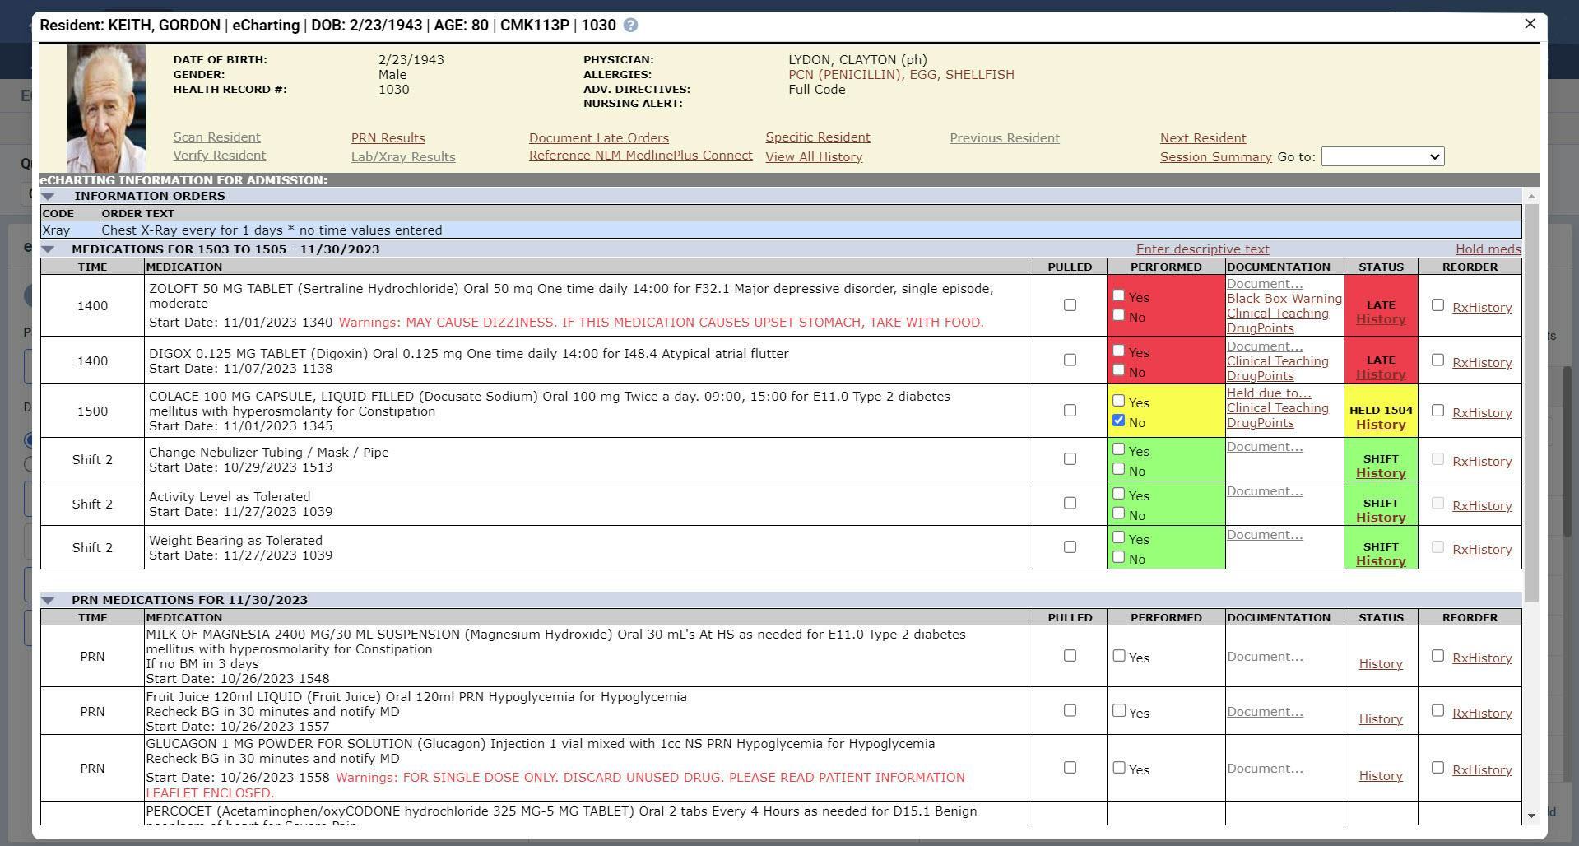This screenshot has height=846, width=1579.
Task: Open RxHistory for GLUCAGON
Action: [x=1481, y=770]
